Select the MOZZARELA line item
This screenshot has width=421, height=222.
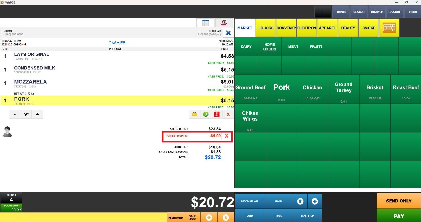pyautogui.click(x=112, y=84)
